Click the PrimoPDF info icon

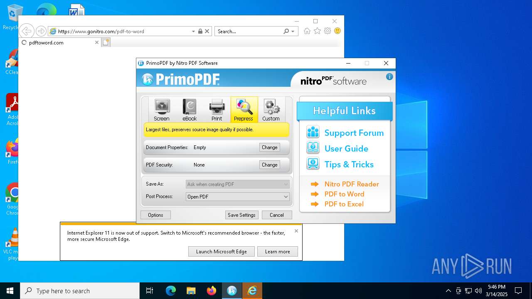click(389, 77)
